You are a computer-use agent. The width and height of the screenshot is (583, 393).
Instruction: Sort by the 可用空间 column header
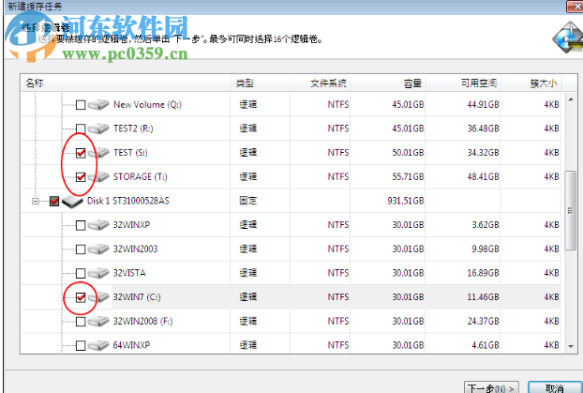click(463, 83)
